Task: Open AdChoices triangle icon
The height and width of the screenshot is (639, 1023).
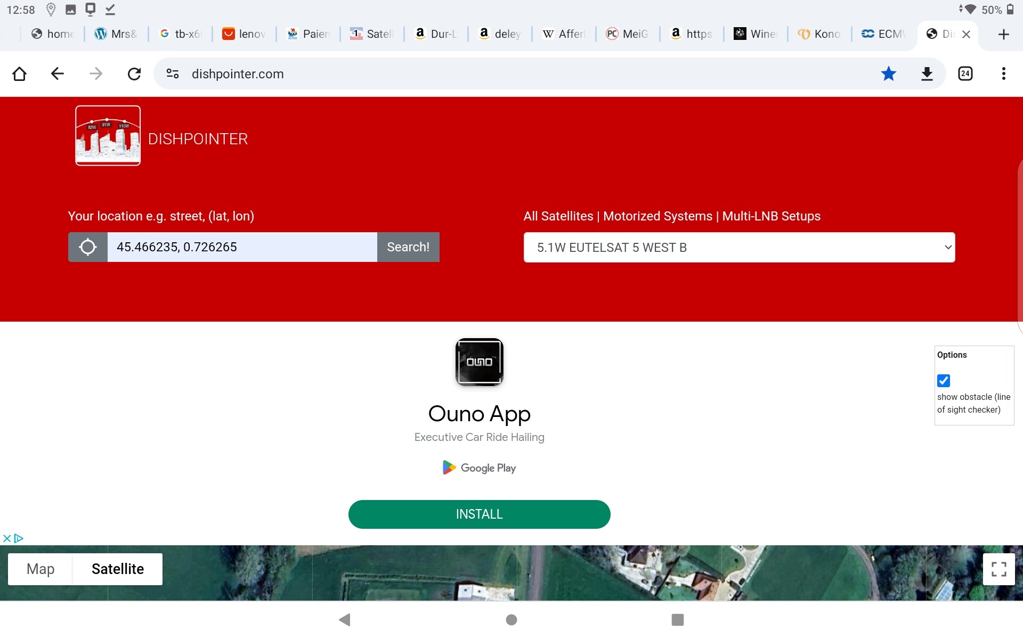Action: pyautogui.click(x=19, y=538)
